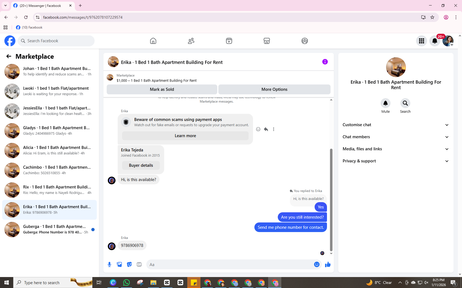Choose a sticker

129,264
